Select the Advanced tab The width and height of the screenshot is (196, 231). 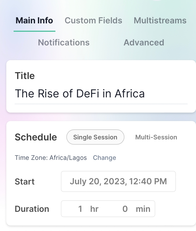[144, 43]
